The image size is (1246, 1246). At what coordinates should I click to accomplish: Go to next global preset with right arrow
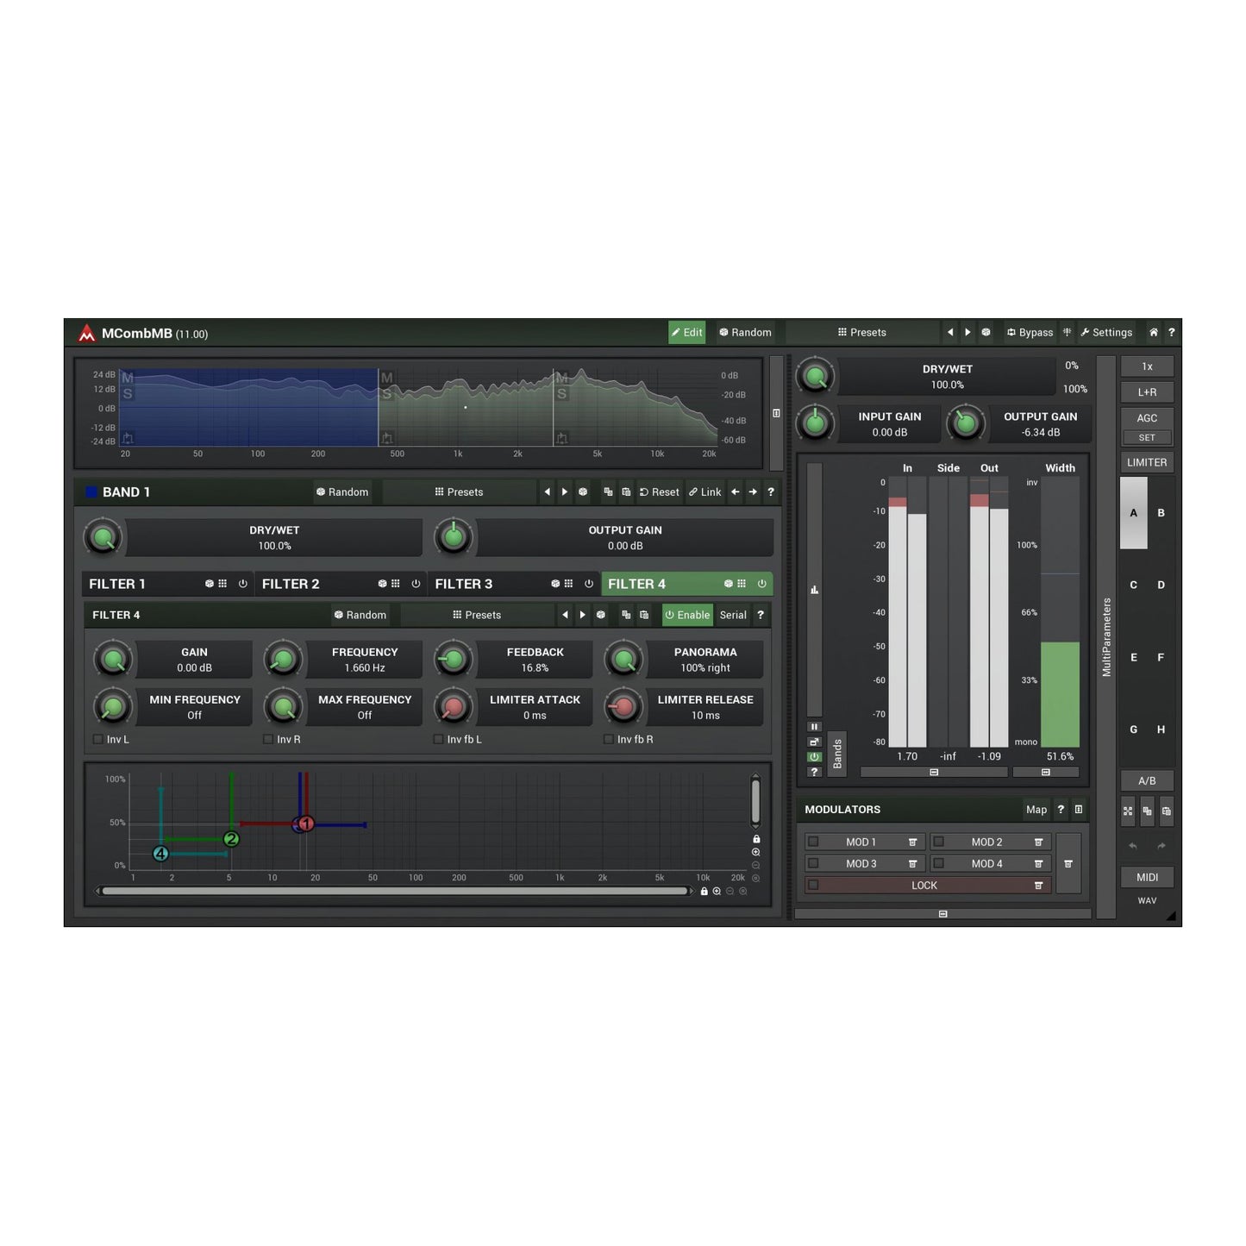coord(967,332)
